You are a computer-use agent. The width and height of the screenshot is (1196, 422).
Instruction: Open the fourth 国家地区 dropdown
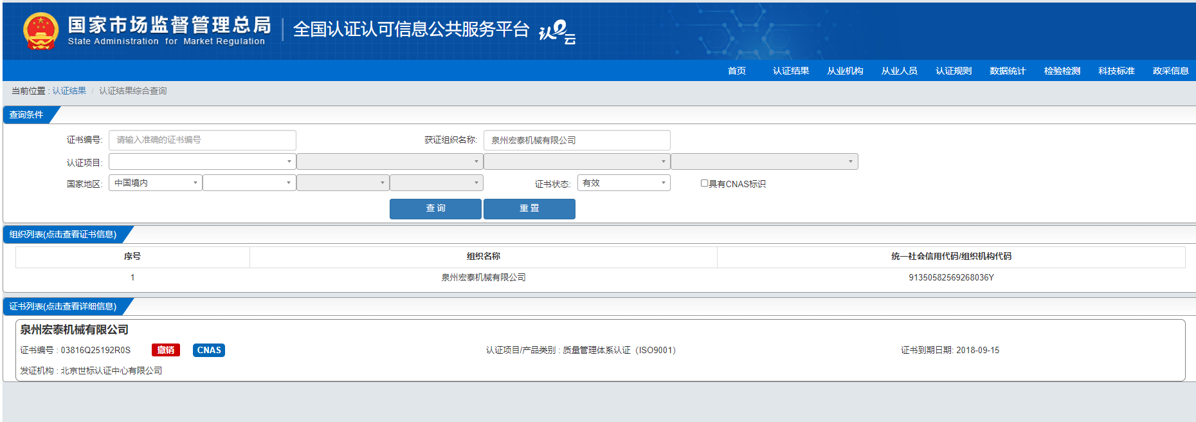coord(437,183)
